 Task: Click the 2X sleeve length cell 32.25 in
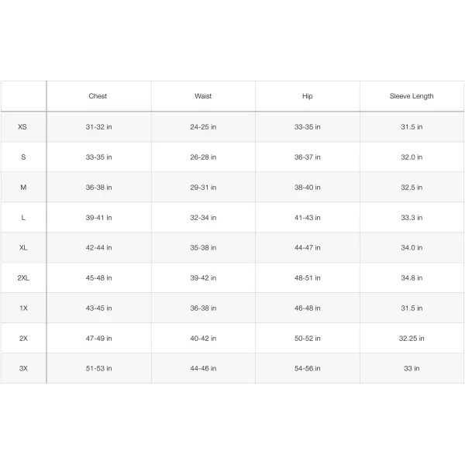pos(412,338)
